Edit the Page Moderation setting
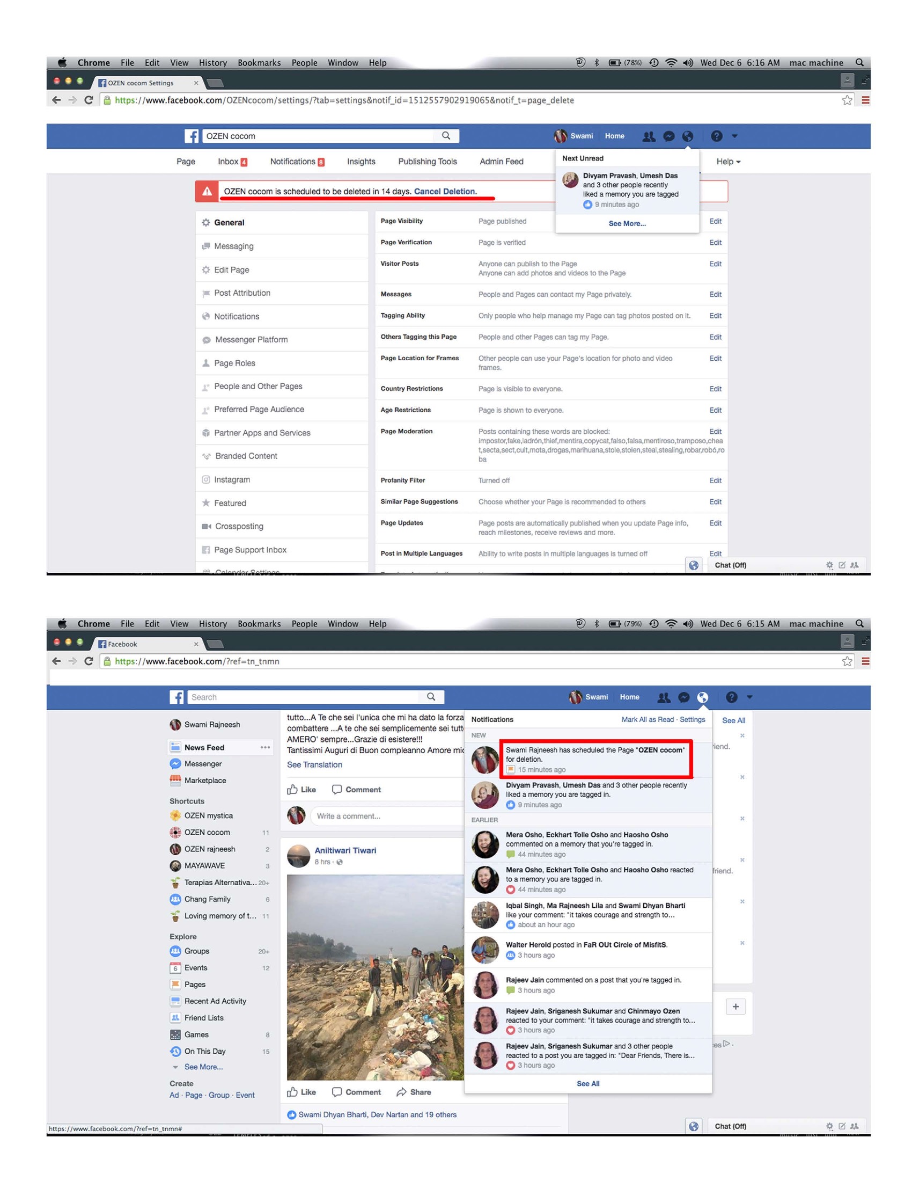912x1181 pixels. point(715,432)
